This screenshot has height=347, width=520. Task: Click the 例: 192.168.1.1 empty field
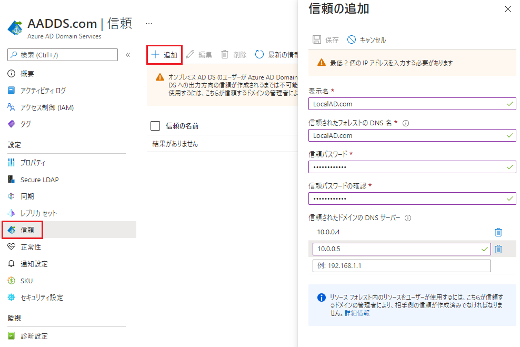point(402,266)
